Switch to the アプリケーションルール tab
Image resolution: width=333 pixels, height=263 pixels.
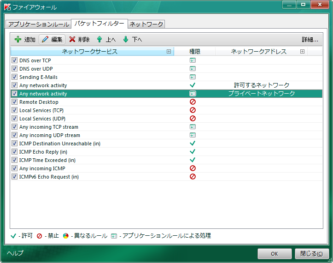[39, 24]
